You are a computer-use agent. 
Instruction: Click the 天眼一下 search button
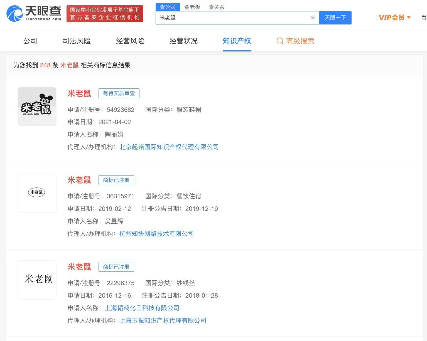pos(335,18)
